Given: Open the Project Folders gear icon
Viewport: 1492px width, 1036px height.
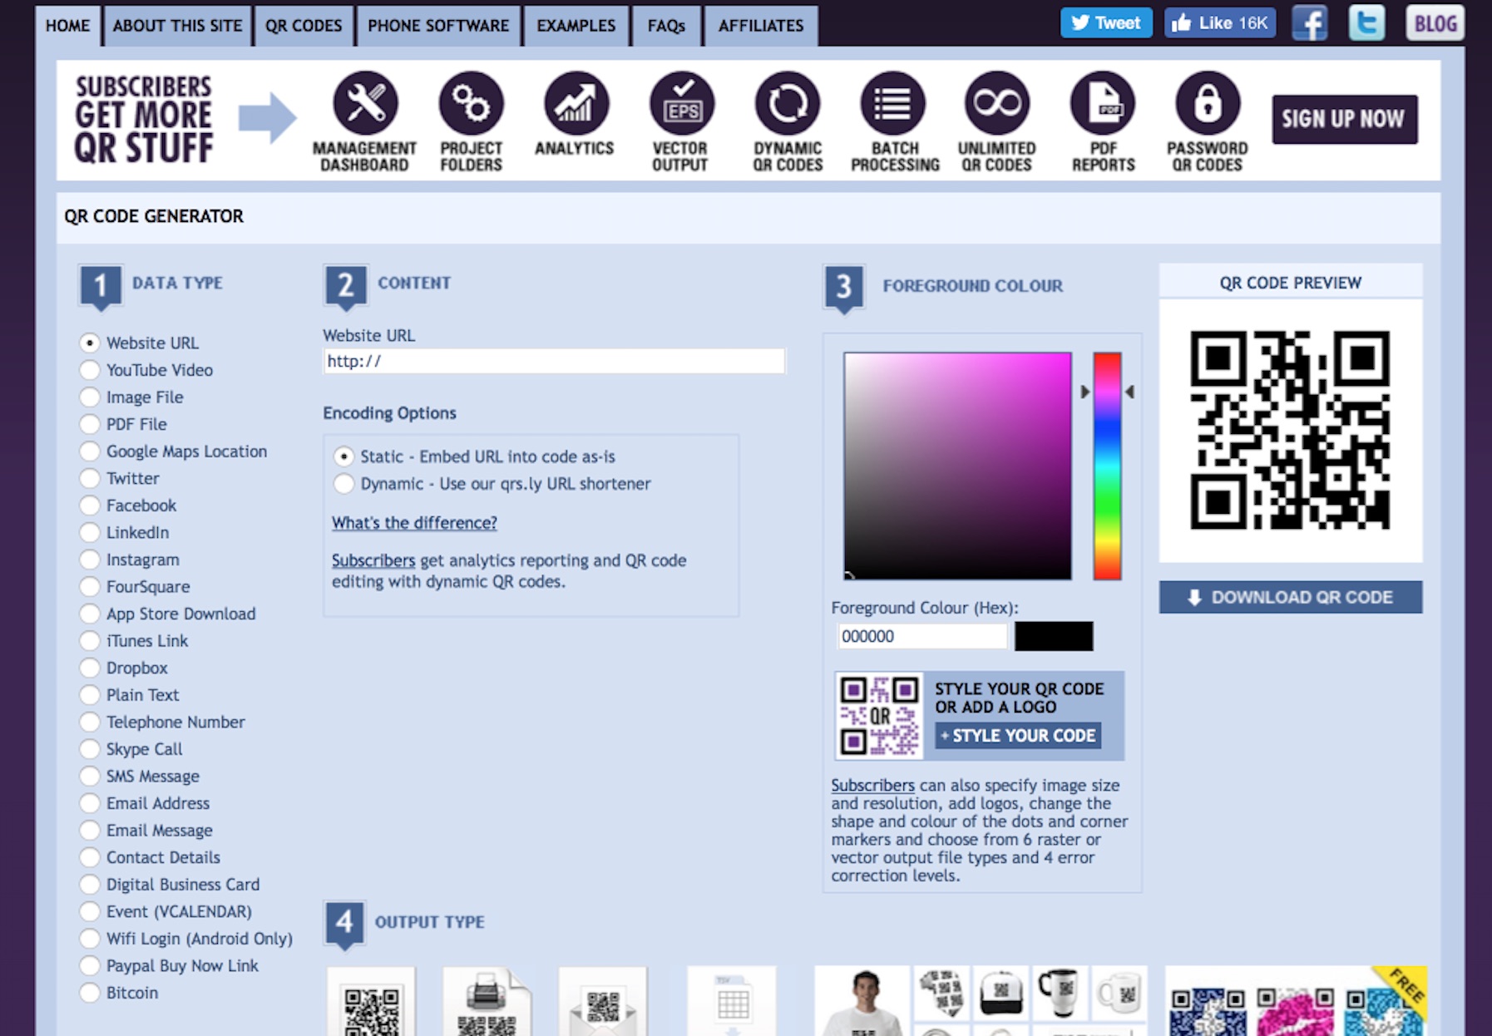Looking at the screenshot, I should tap(471, 104).
